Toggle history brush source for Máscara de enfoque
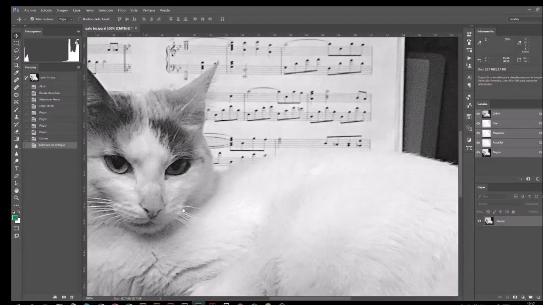543x305 pixels. point(26,145)
